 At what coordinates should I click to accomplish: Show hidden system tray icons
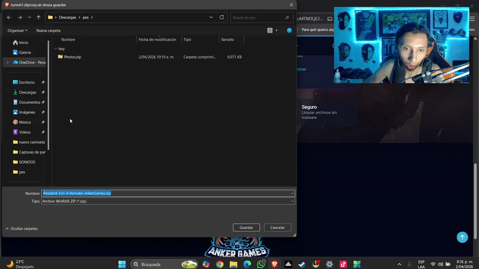coord(399,264)
